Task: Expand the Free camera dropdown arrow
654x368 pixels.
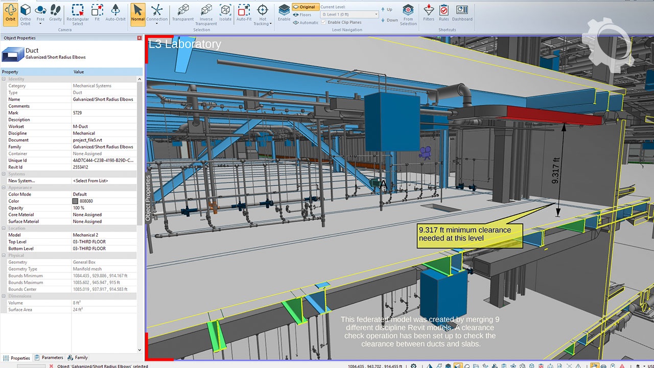Action: pyautogui.click(x=40, y=24)
